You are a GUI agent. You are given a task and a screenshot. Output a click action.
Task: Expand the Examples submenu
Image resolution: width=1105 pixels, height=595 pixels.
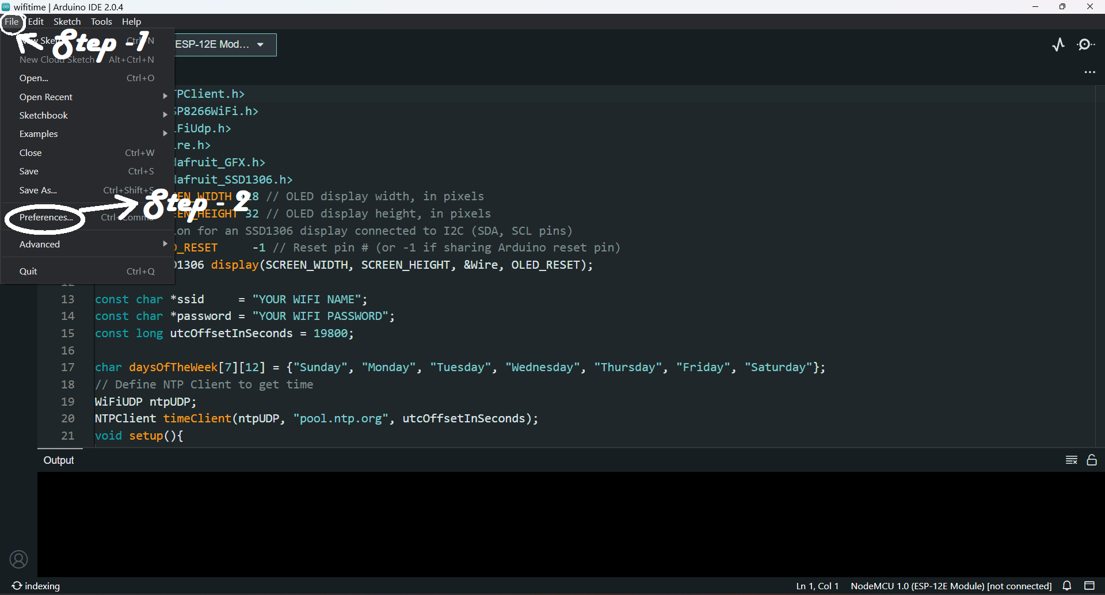(x=87, y=134)
